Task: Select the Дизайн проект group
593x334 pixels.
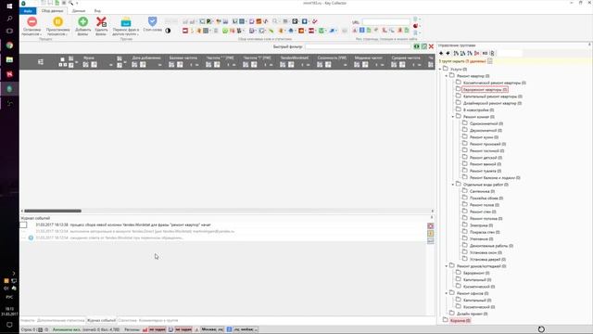Action: point(472,314)
